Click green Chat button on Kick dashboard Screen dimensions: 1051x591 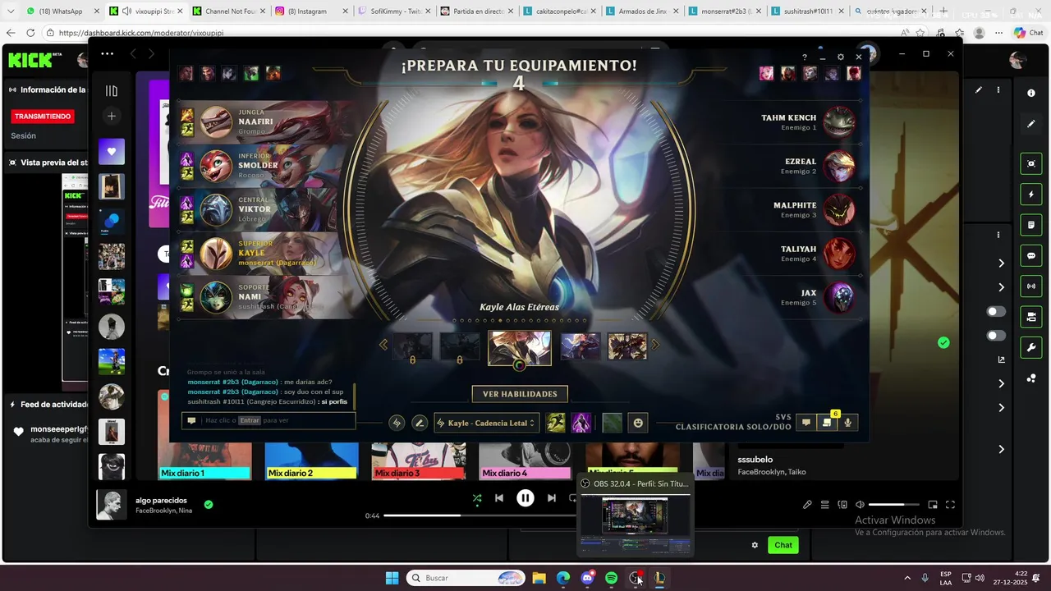tap(783, 545)
